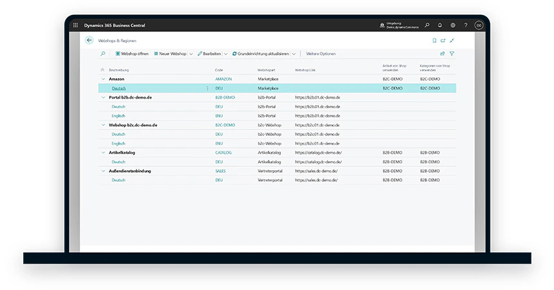Collapse the Artikelkatalog group
Image resolution: width=554 pixels, height=290 pixels.
coord(103,152)
